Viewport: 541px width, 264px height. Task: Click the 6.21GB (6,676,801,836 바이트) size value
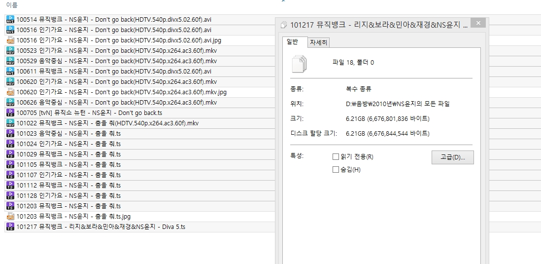pos(387,118)
